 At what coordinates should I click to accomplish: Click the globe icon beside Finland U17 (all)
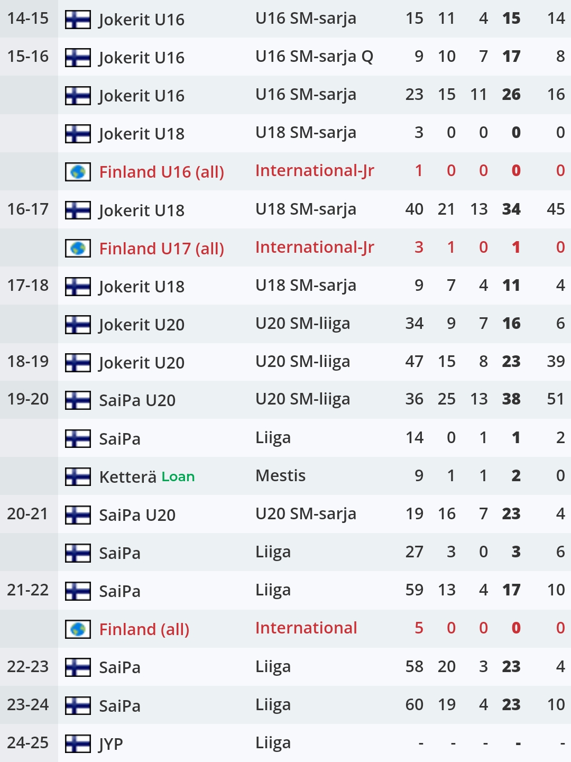(78, 248)
